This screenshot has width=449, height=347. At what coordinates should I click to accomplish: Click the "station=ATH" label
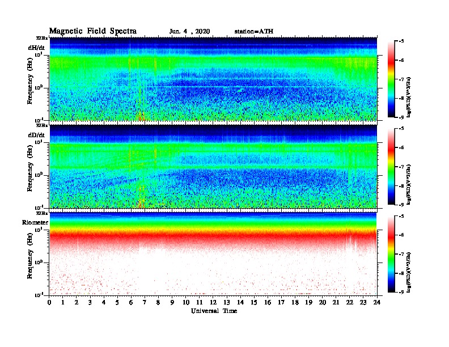point(254,31)
